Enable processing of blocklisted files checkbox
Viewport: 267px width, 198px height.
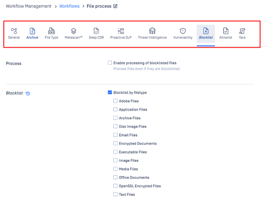tap(110, 63)
